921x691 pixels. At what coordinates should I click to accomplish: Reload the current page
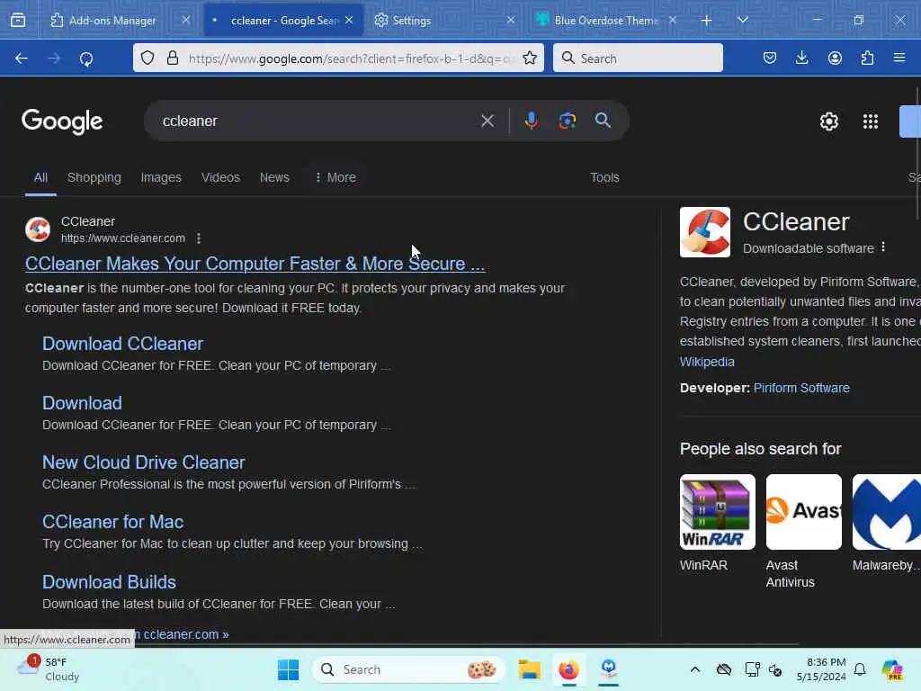tap(86, 58)
